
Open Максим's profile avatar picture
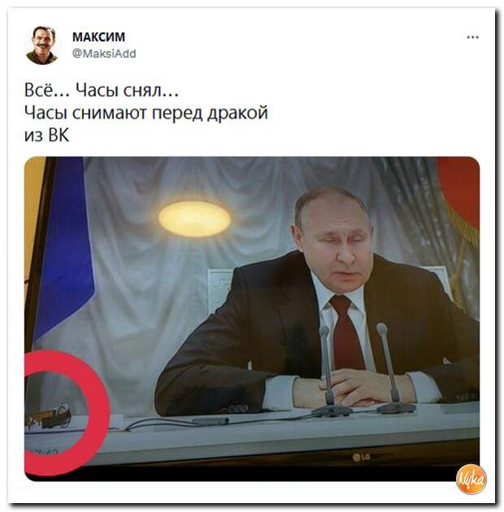tap(42, 45)
